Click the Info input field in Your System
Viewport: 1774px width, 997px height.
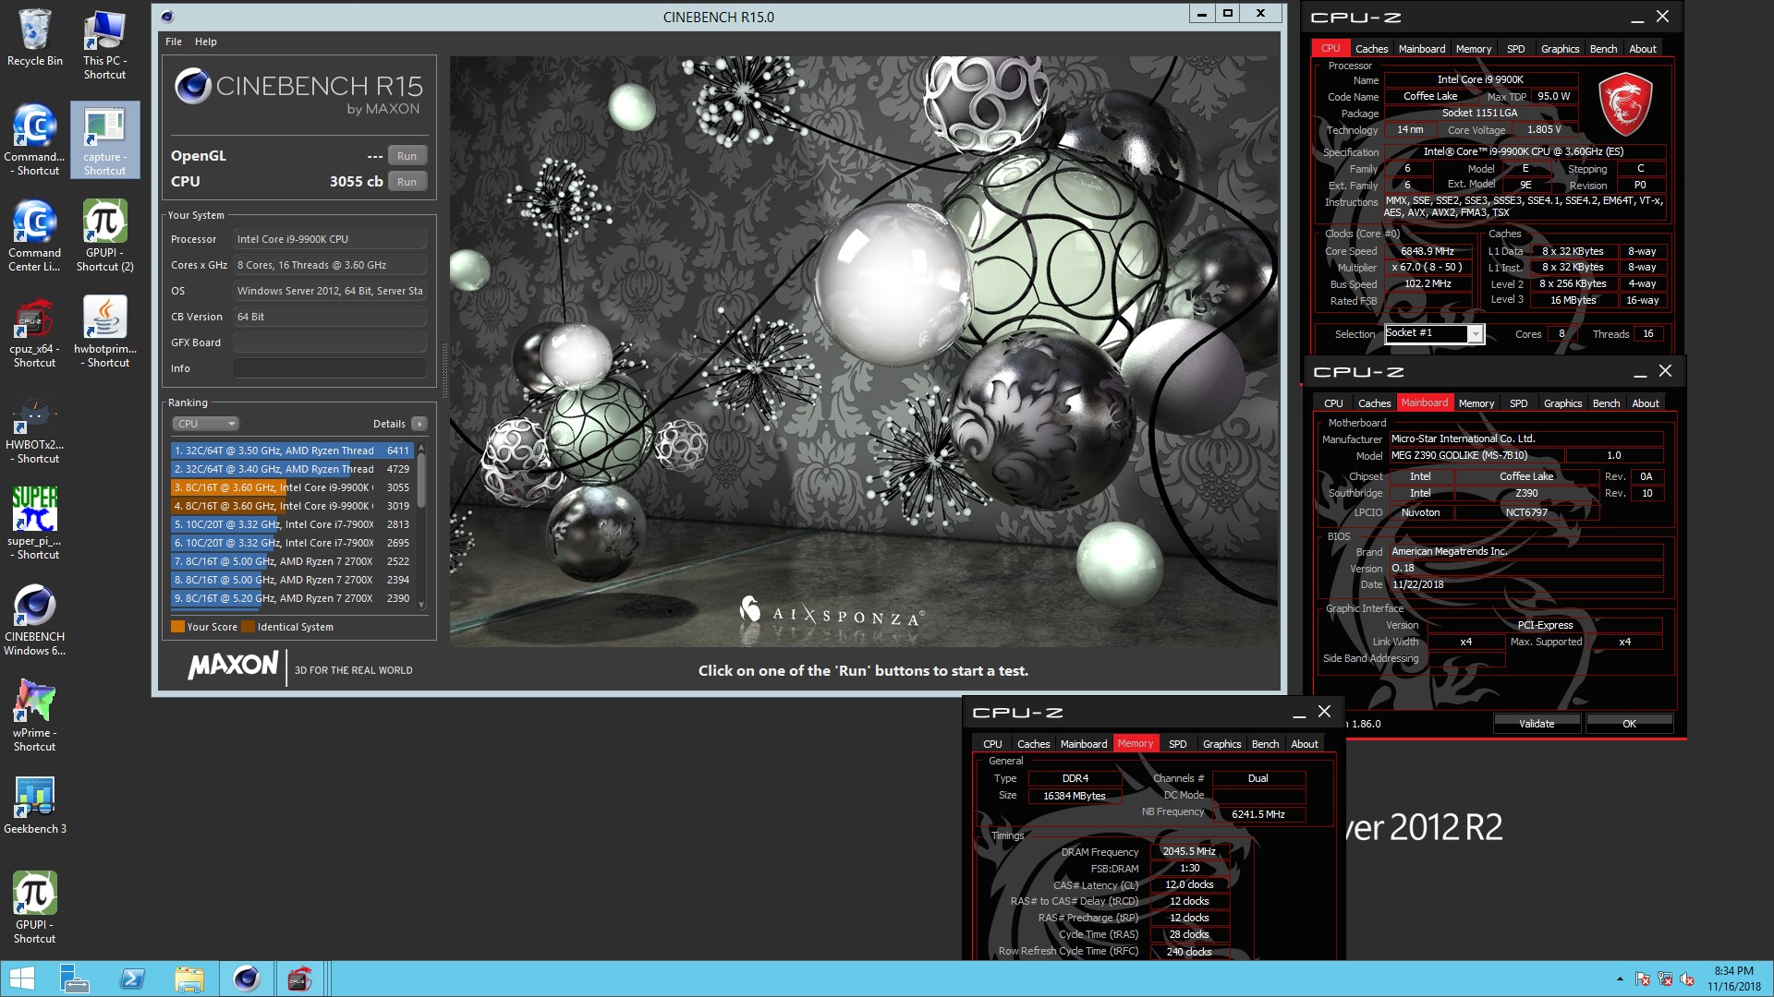click(x=330, y=368)
